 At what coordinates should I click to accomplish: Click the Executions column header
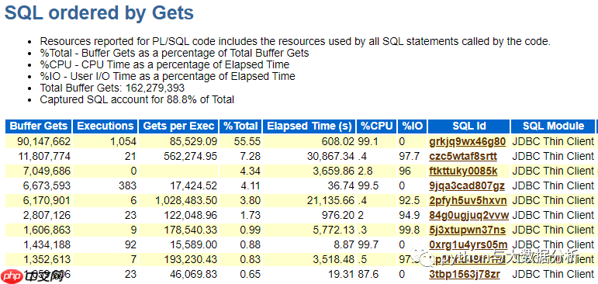tap(105, 126)
